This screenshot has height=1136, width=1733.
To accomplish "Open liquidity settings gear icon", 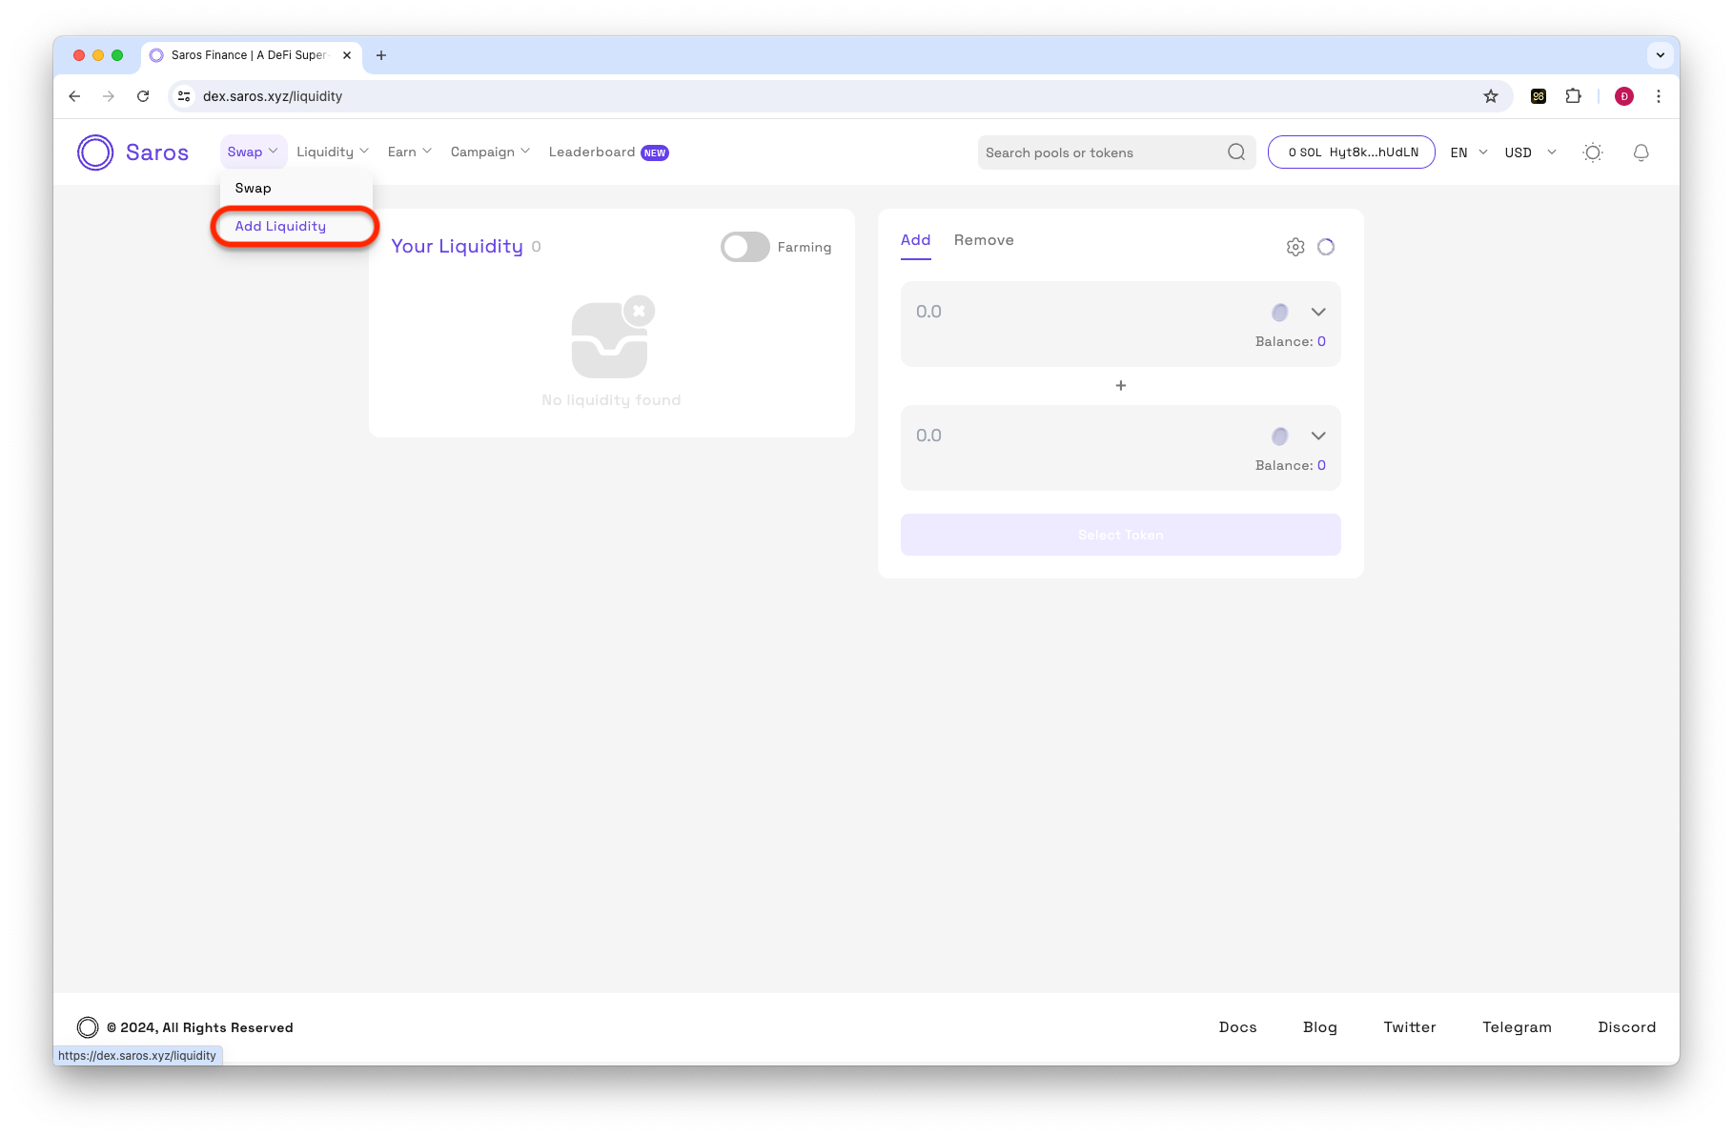I will tap(1295, 247).
